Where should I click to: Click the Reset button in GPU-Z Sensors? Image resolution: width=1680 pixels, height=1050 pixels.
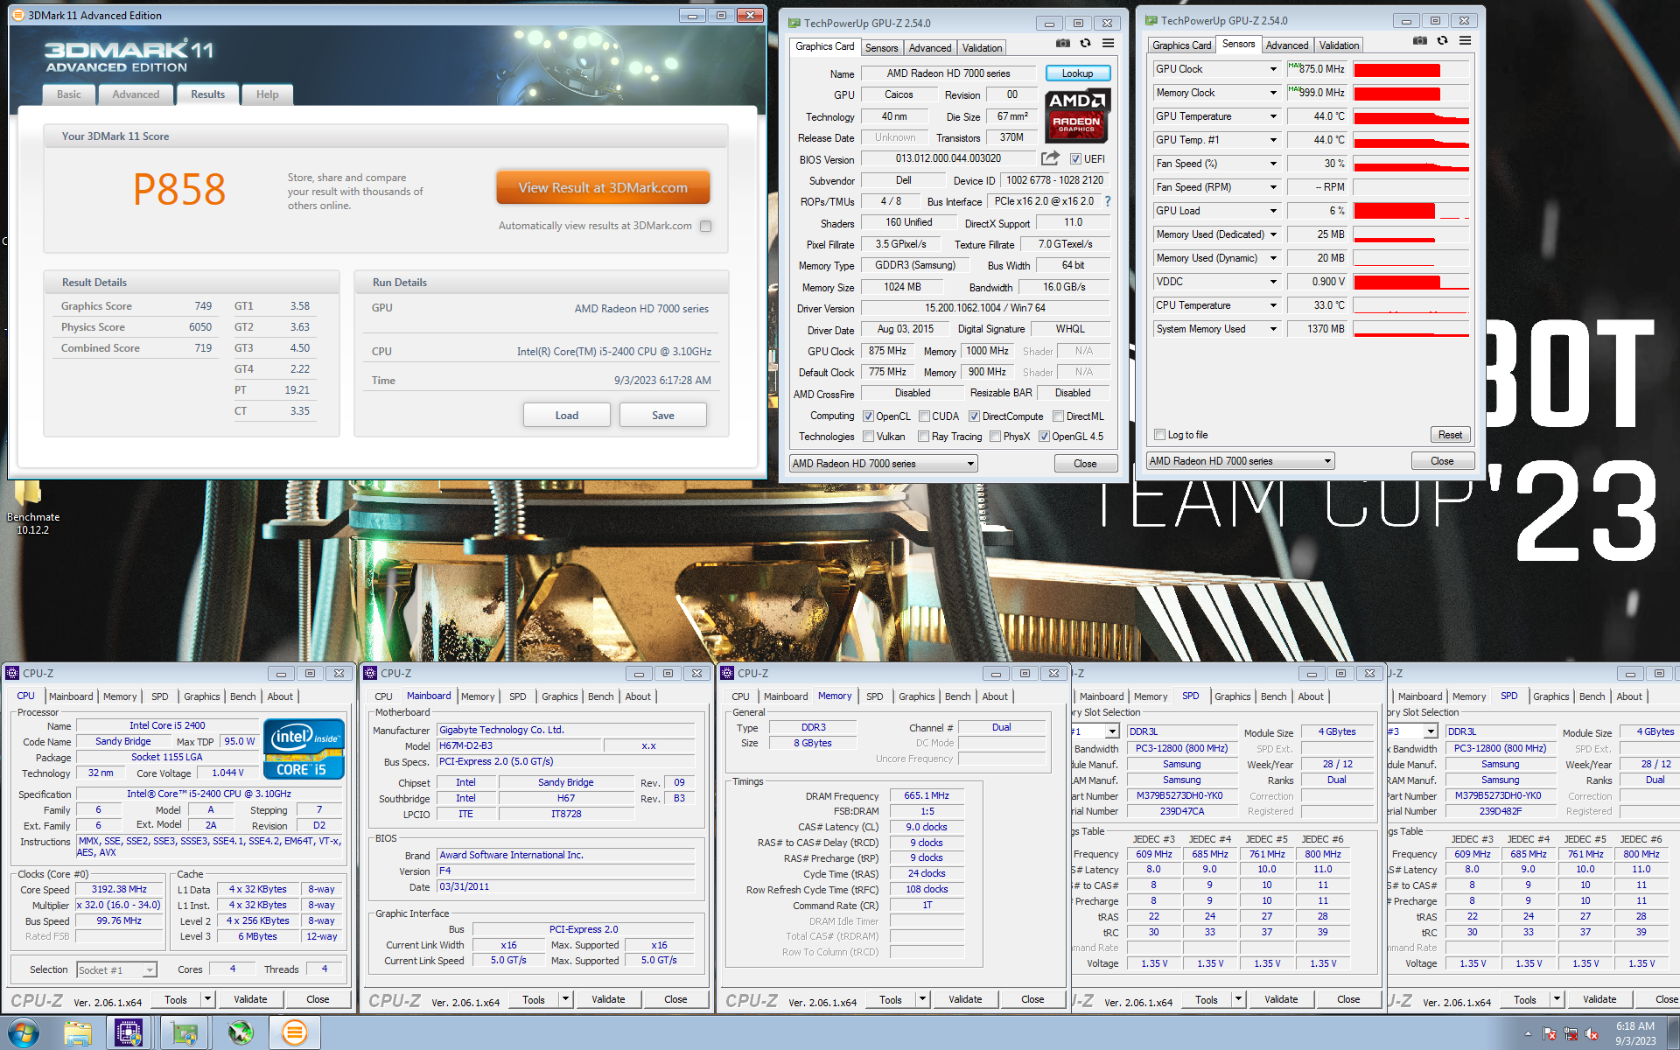pos(1450,435)
